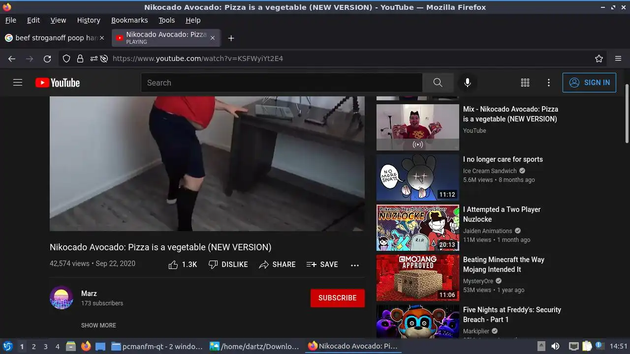This screenshot has height=354, width=630.
Task: Show site security padlock info
Action: click(x=80, y=59)
